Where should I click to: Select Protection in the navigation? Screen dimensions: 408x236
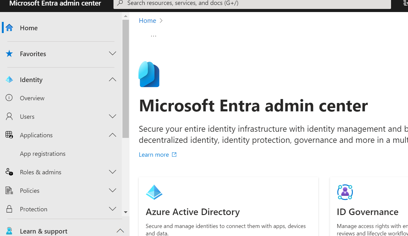[x=34, y=209]
